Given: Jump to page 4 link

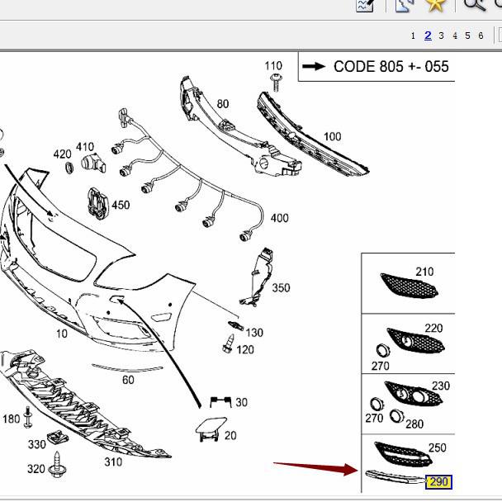Looking at the screenshot, I should (x=455, y=36).
